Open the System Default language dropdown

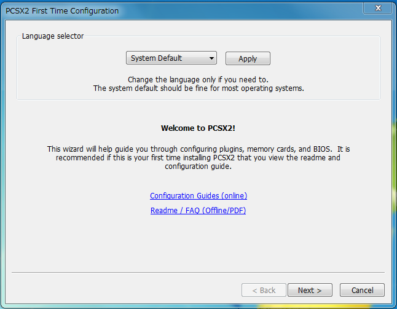(171, 58)
